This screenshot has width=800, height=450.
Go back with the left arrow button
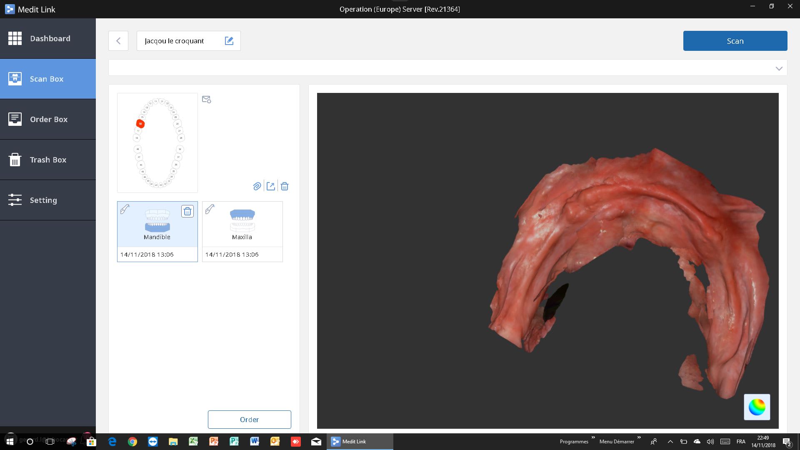[118, 41]
